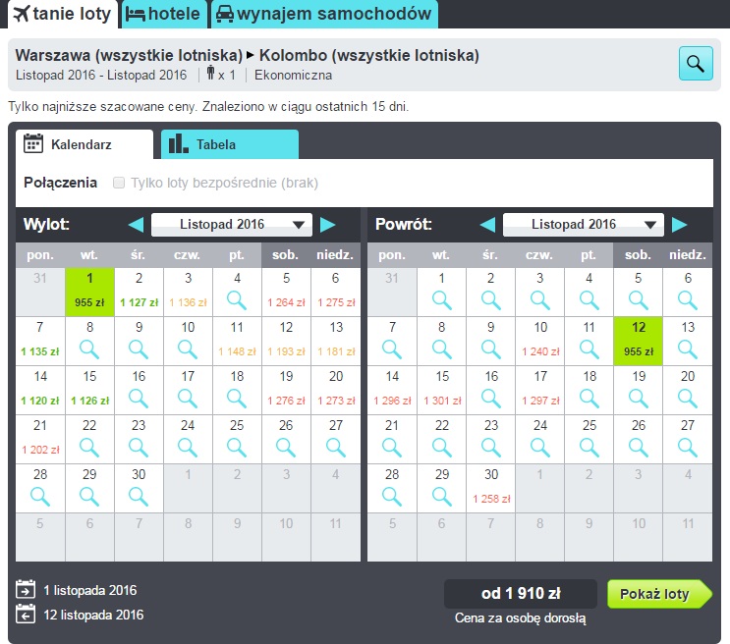Select departure November 5 at 1 264 zł

(286, 292)
